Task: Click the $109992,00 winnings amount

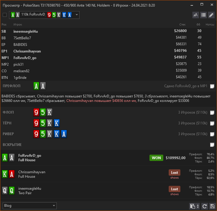Action: pos(175,158)
